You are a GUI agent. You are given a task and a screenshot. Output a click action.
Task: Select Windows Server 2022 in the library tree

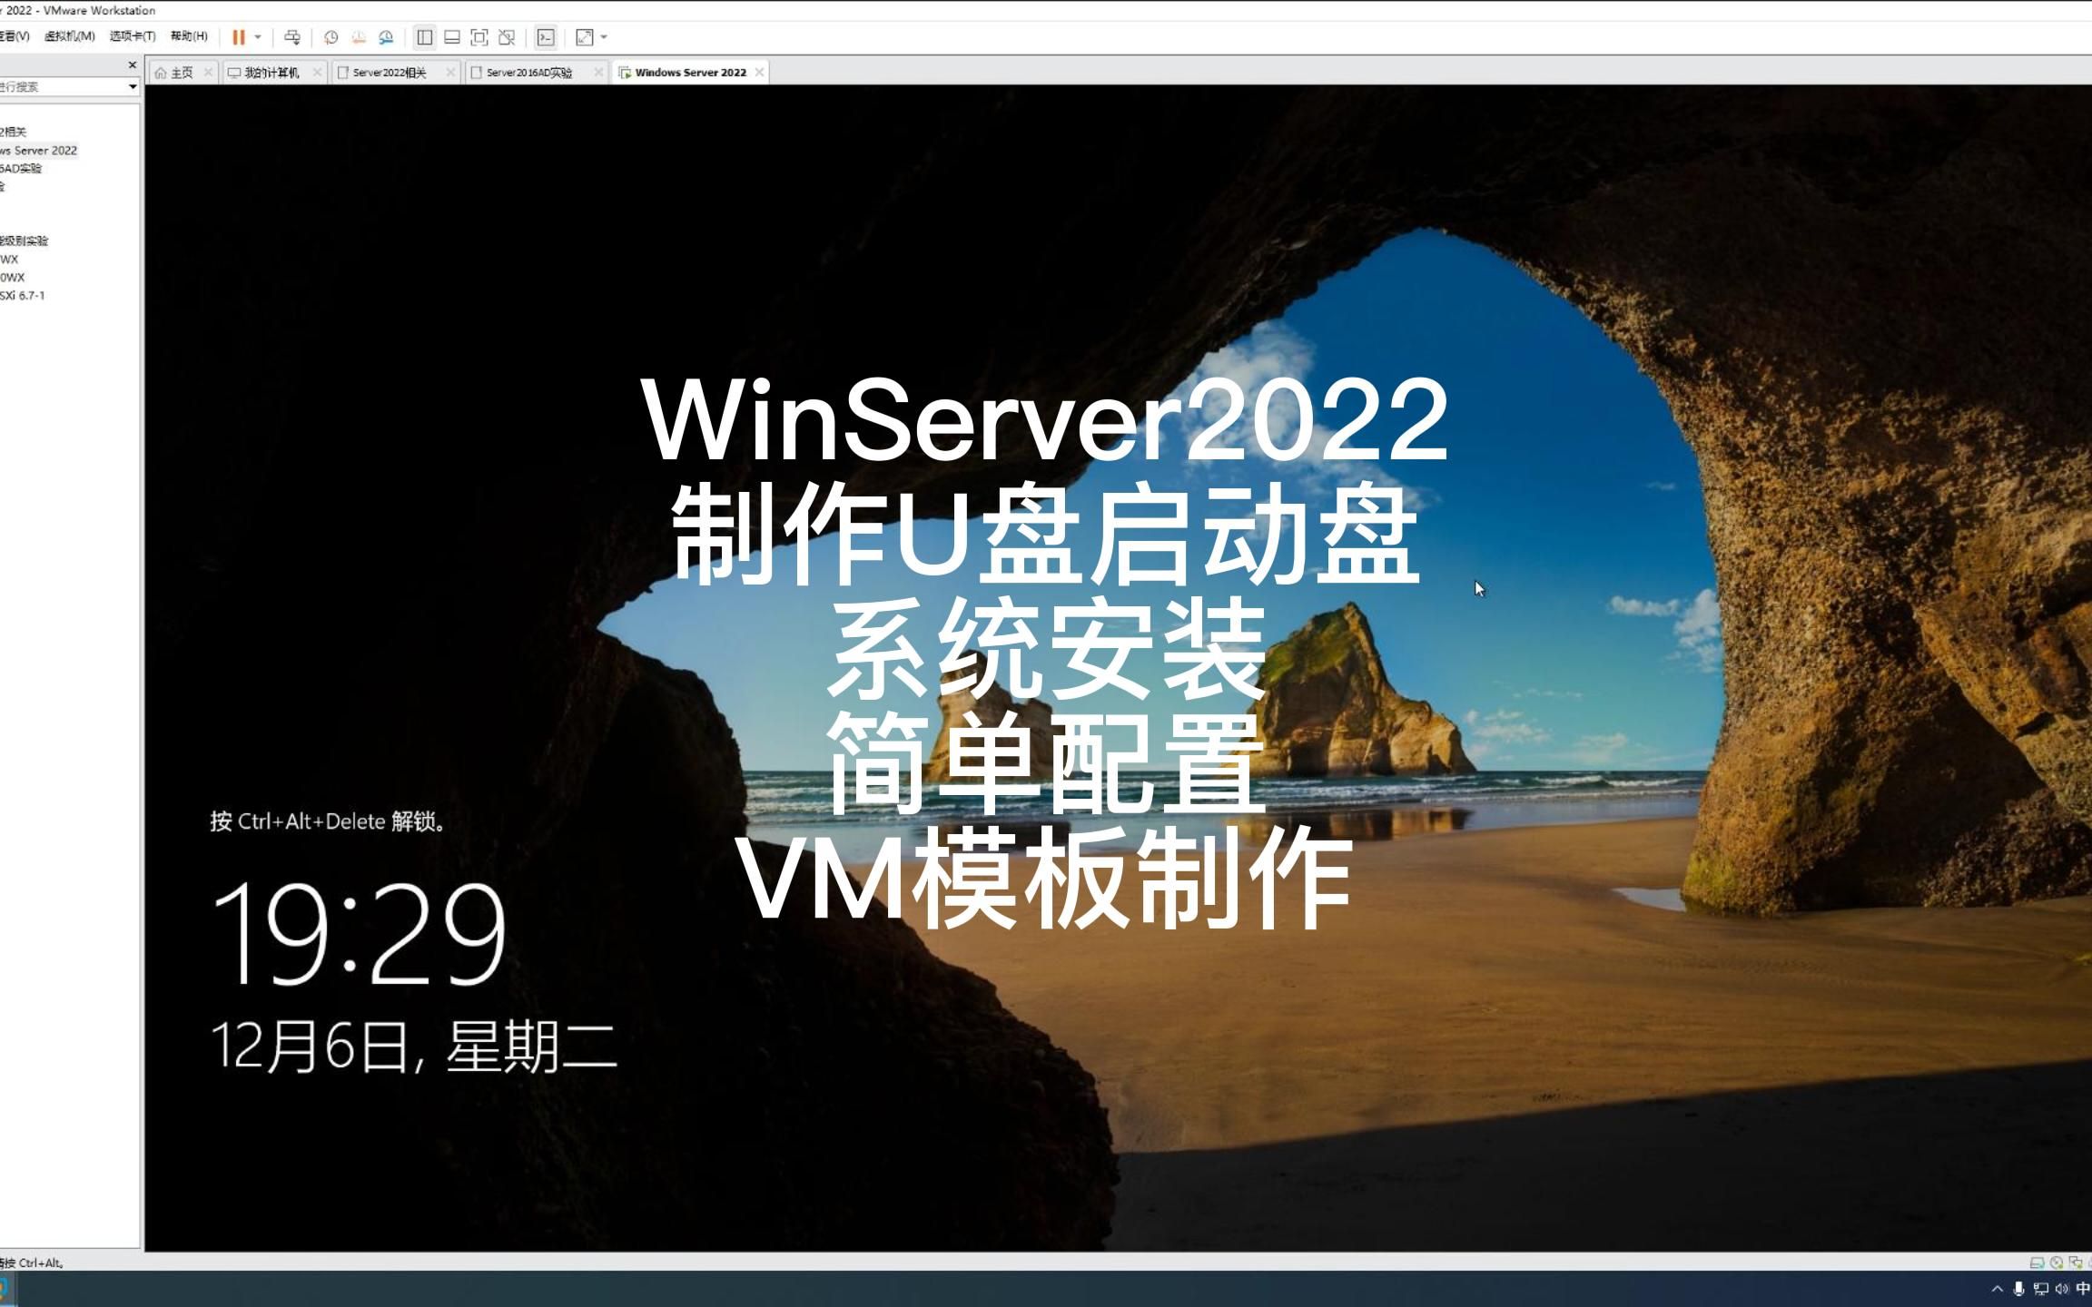(39, 151)
